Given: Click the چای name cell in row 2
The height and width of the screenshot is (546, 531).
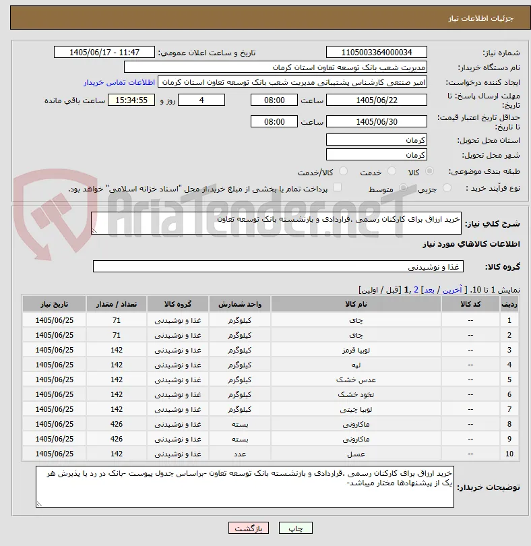Looking at the screenshot, I should [356, 335].
